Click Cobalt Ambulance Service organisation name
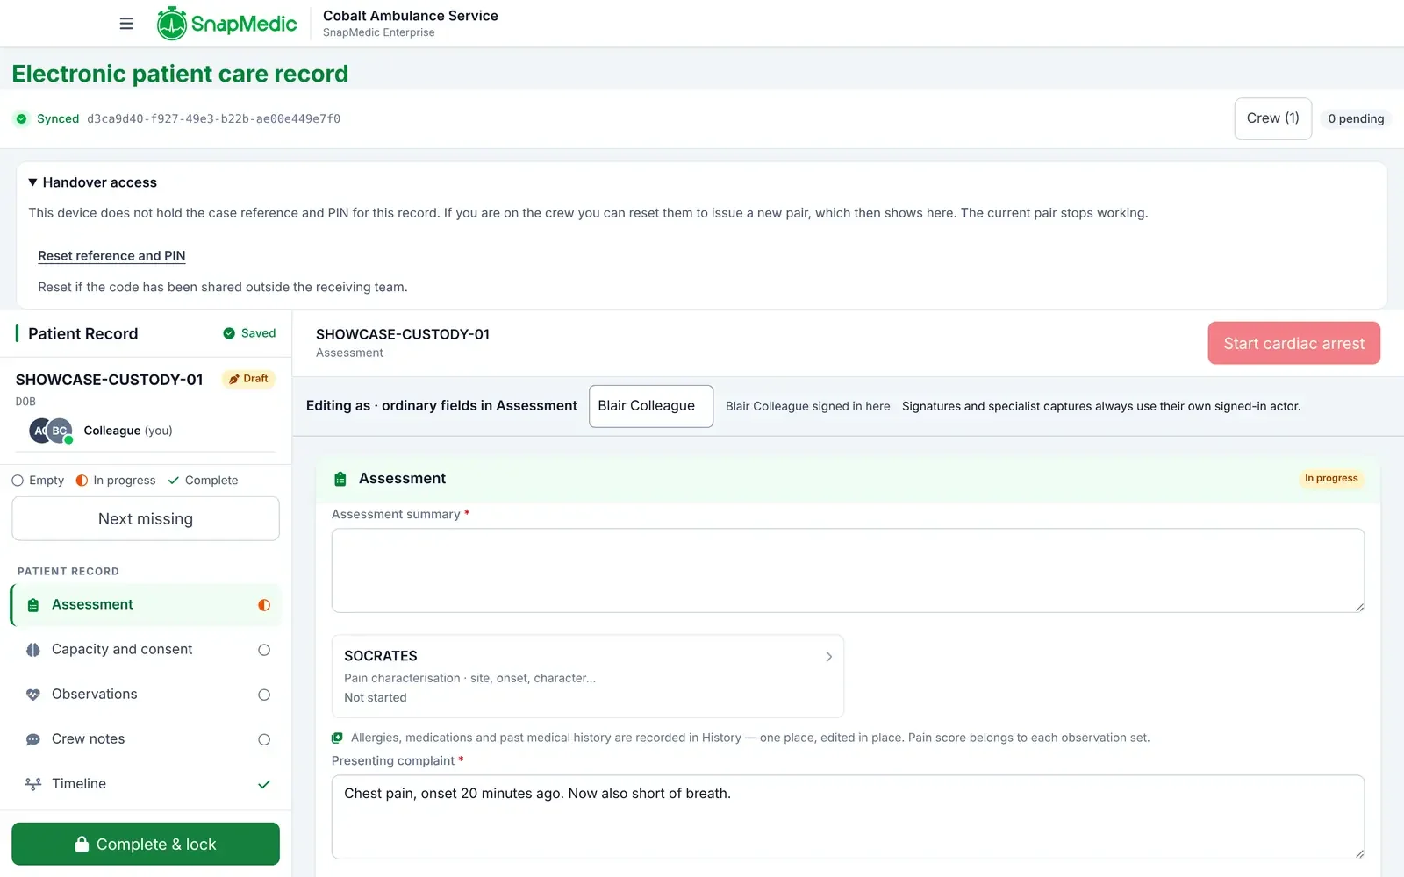The width and height of the screenshot is (1404, 877). pyautogui.click(x=411, y=16)
